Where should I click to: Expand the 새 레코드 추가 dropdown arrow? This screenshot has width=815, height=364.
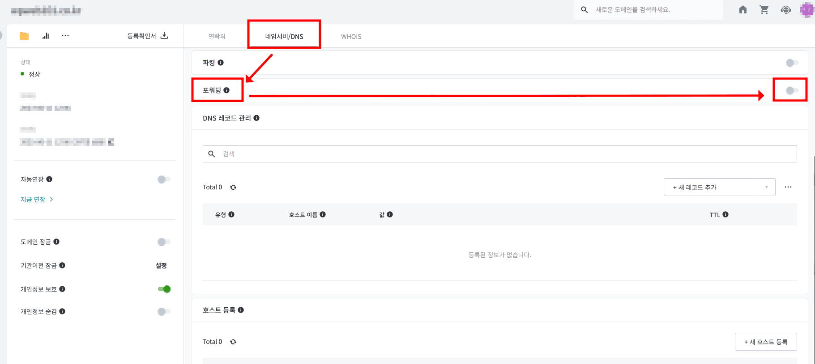click(767, 187)
